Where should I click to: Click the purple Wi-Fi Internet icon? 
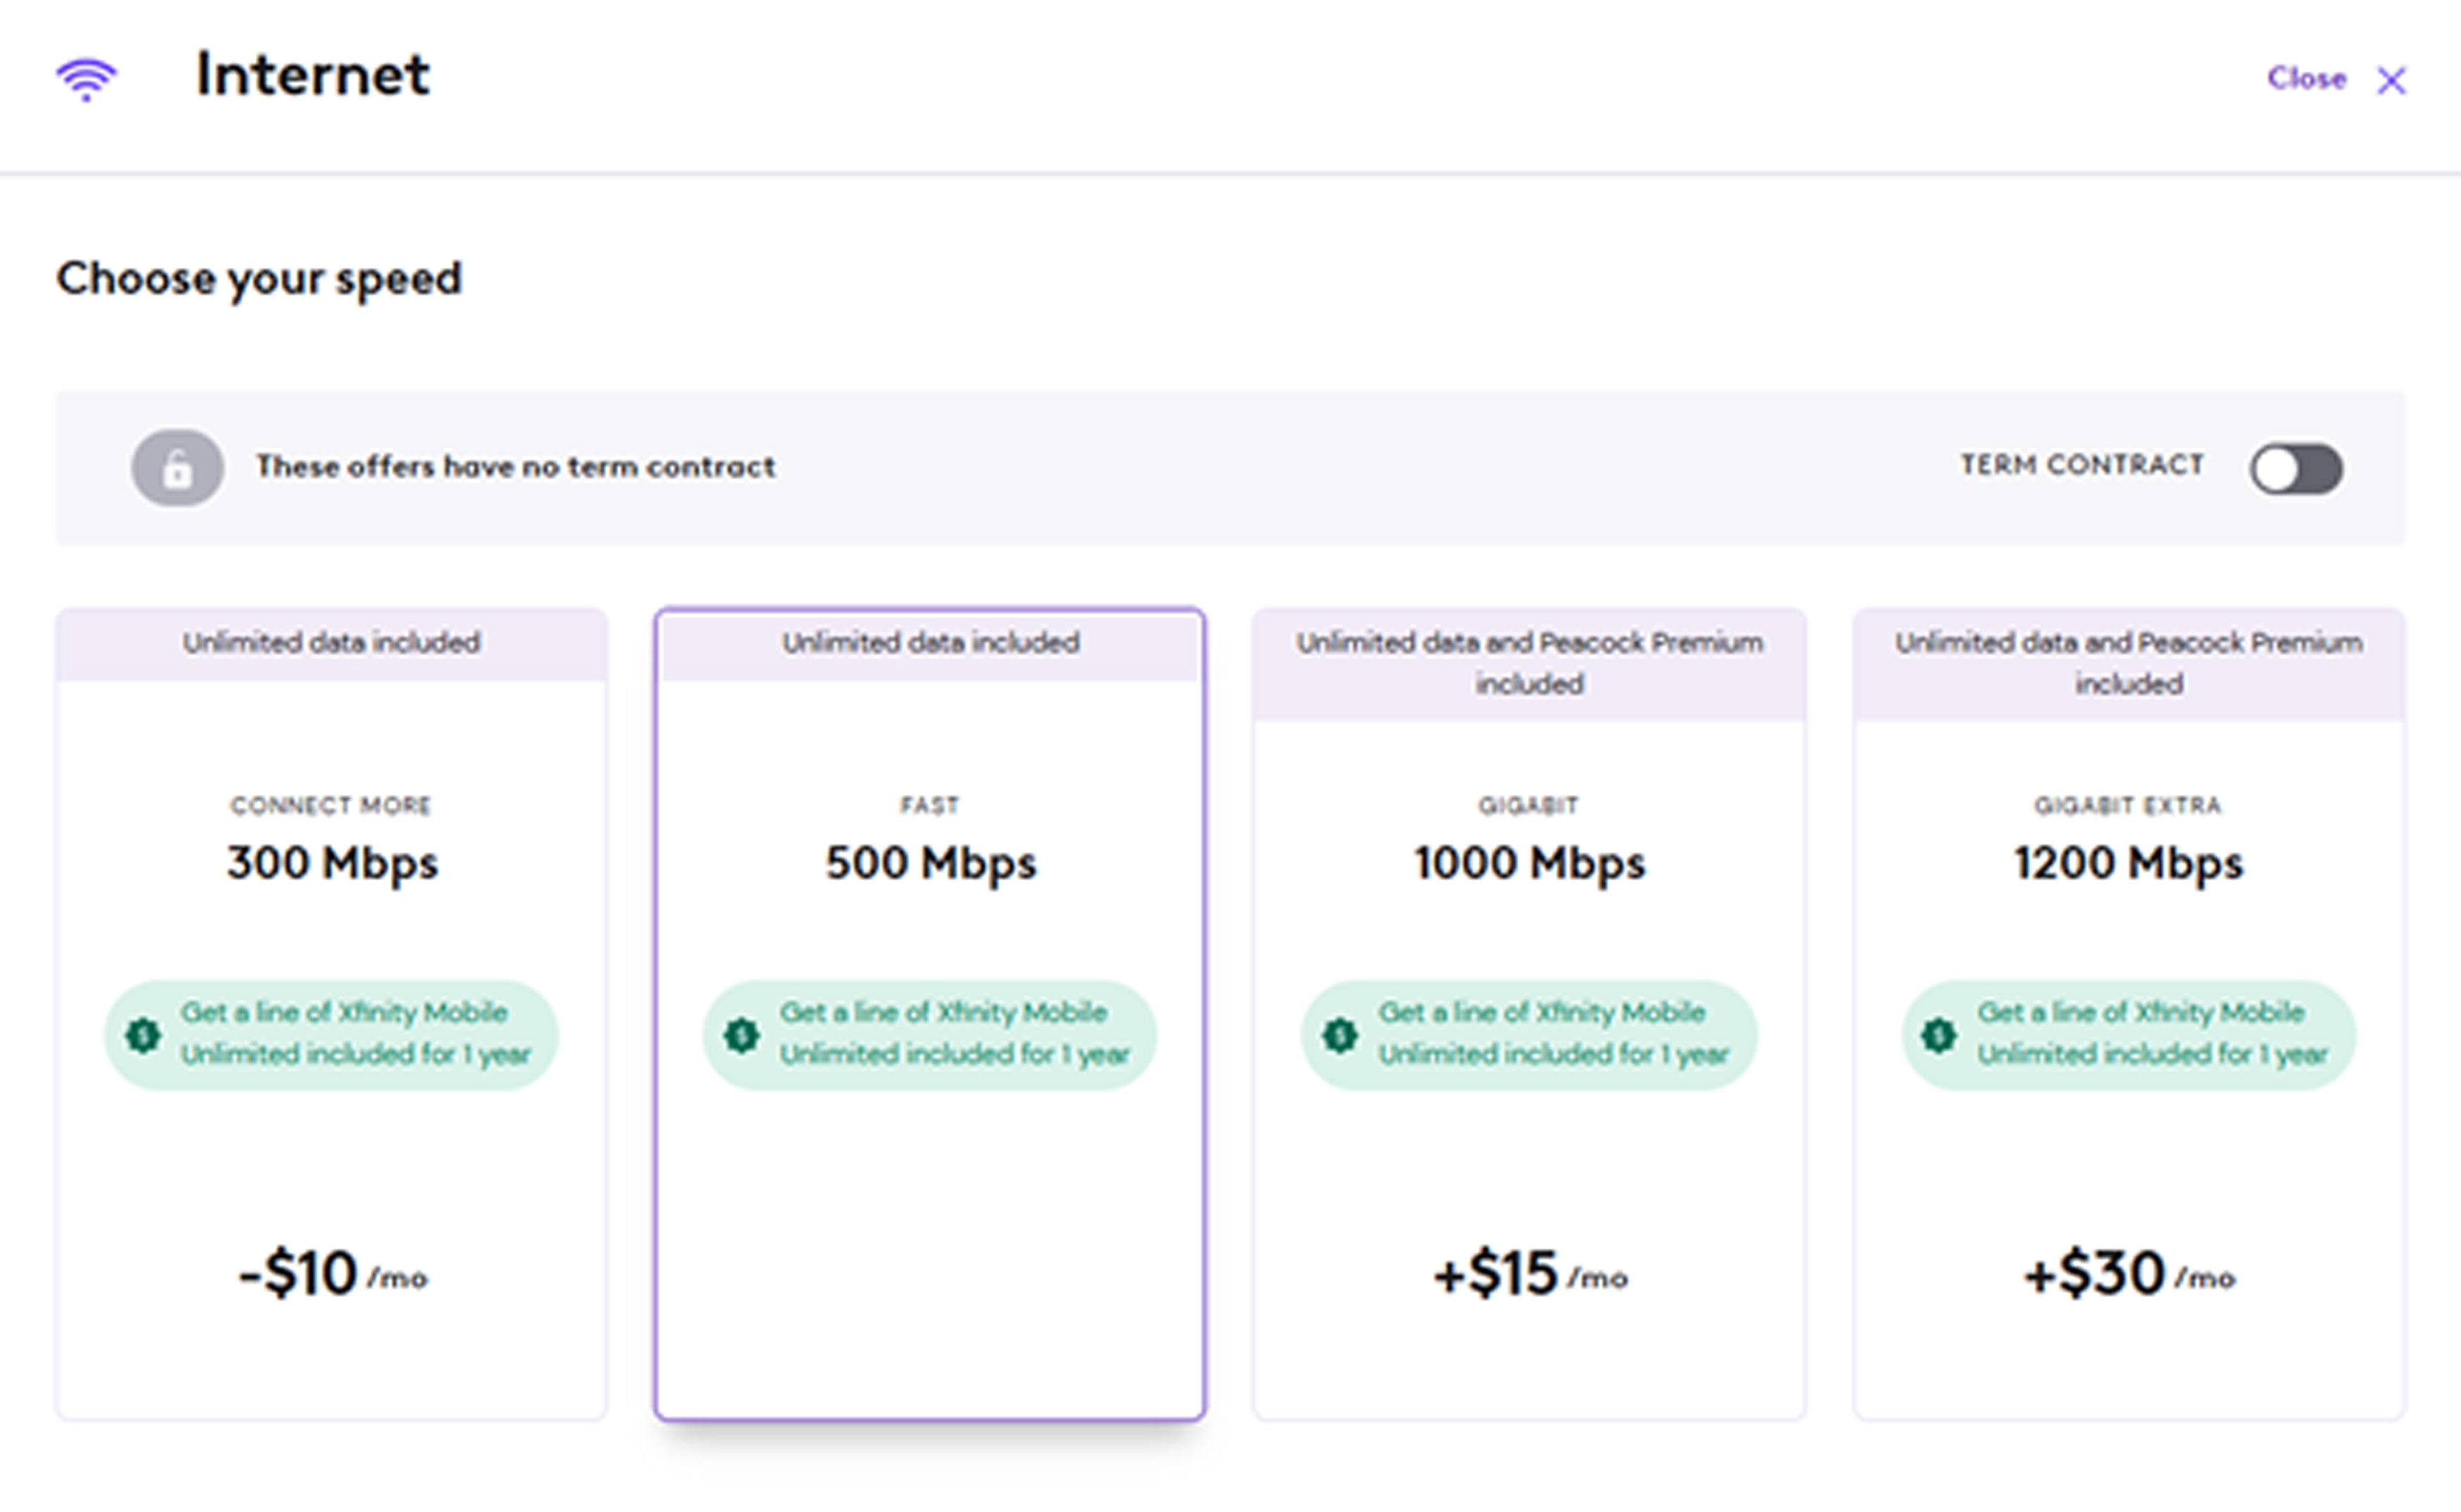(x=86, y=78)
